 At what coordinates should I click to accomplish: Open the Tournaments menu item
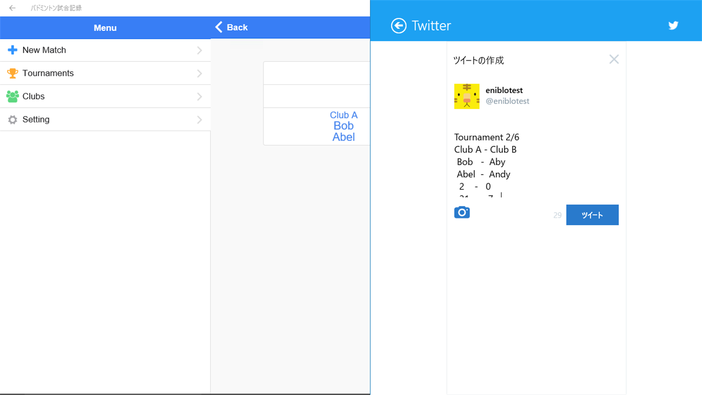pos(105,73)
